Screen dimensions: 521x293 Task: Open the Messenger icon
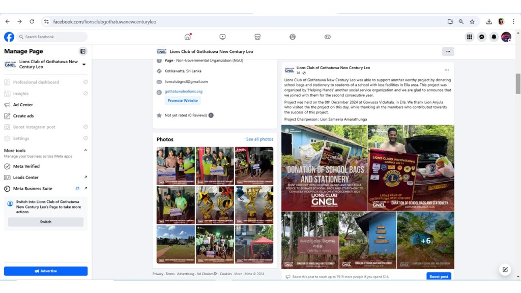coord(482,37)
